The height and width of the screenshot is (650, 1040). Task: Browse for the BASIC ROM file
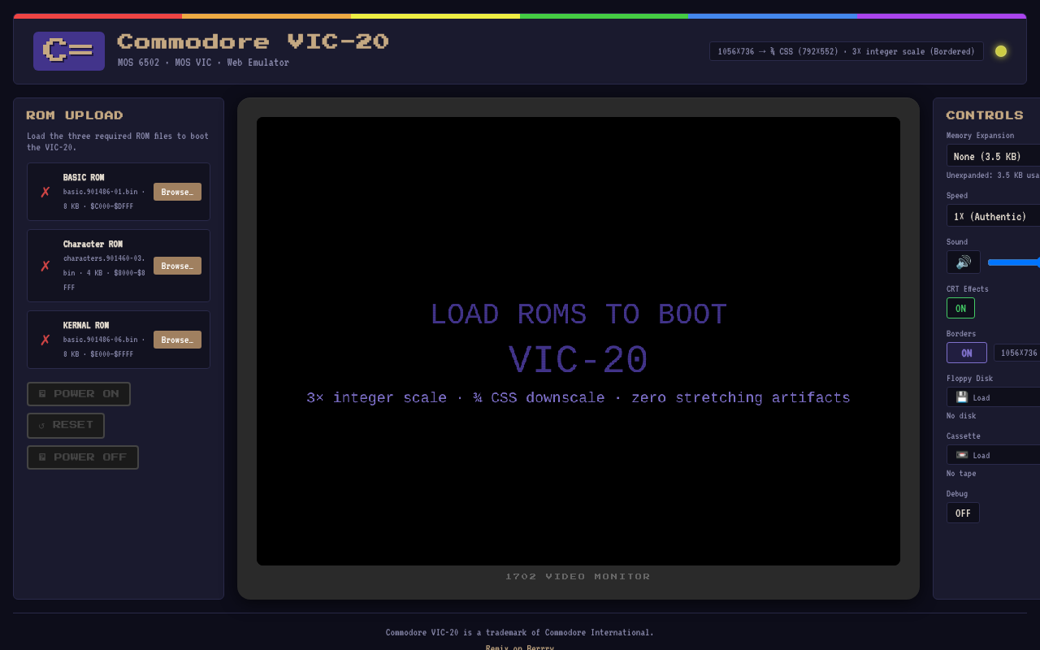coord(177,192)
